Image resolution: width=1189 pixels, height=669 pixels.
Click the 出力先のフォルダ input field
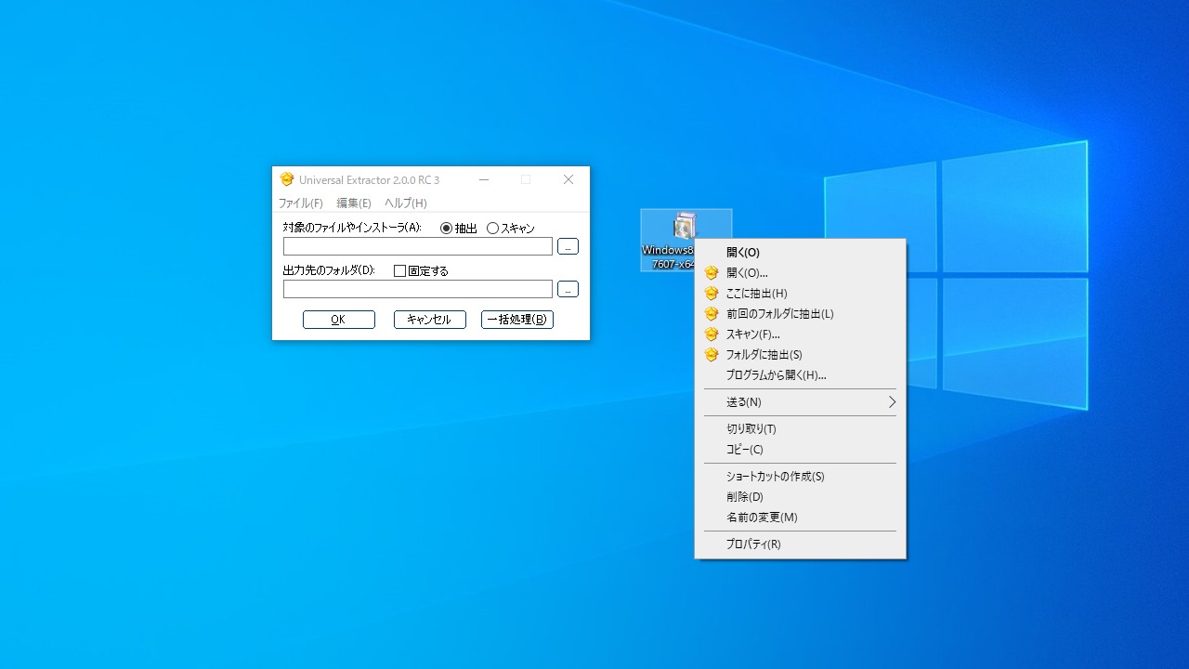(418, 289)
